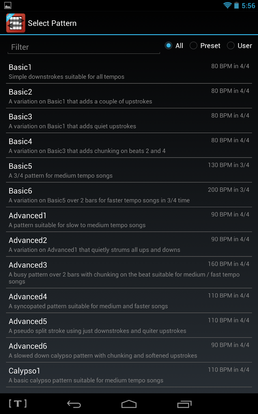
Task: Tap the Select Pattern title
Action: [52, 23]
